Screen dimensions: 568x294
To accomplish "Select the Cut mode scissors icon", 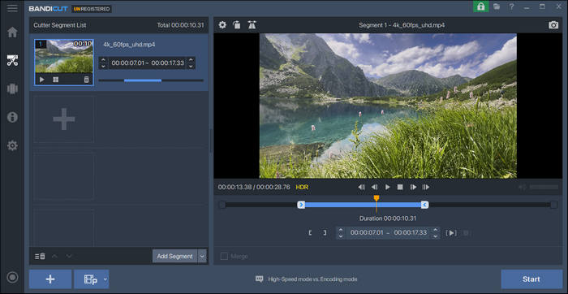I will 12,60.
